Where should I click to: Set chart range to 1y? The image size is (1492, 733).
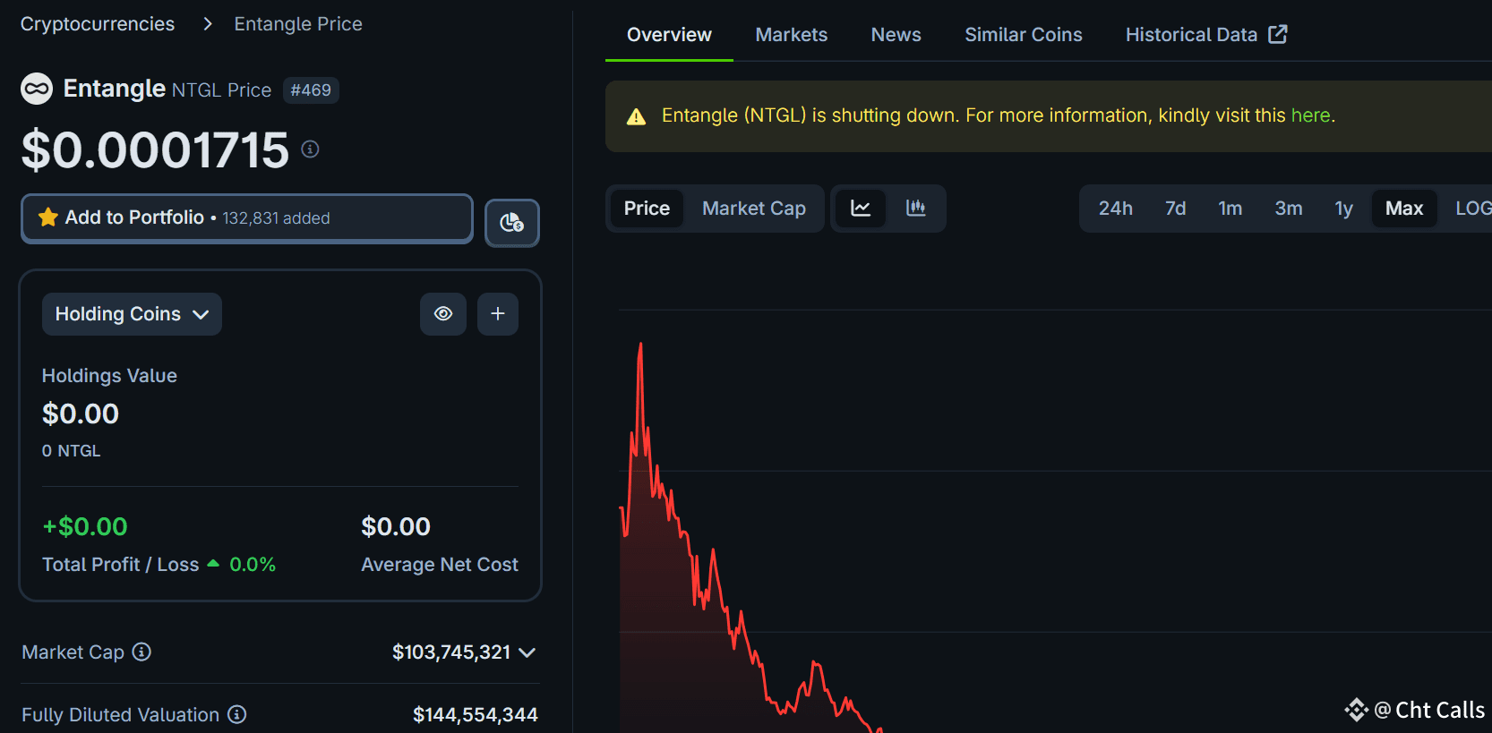click(1344, 209)
